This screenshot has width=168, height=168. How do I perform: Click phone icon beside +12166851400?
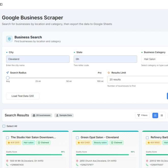pos(7,165)
